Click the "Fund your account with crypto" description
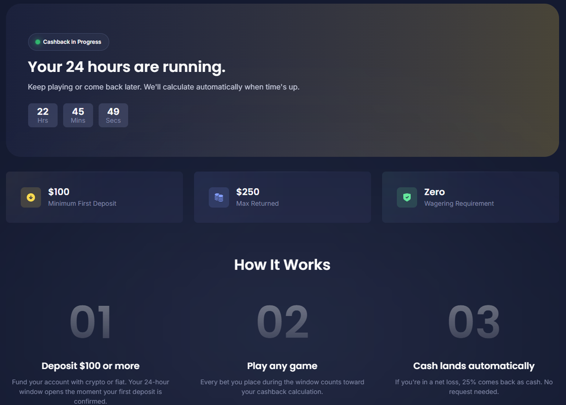This screenshot has width=566, height=405. (91, 392)
